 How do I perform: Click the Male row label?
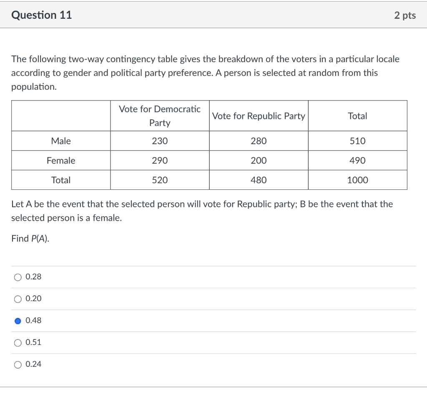pyautogui.click(x=61, y=141)
